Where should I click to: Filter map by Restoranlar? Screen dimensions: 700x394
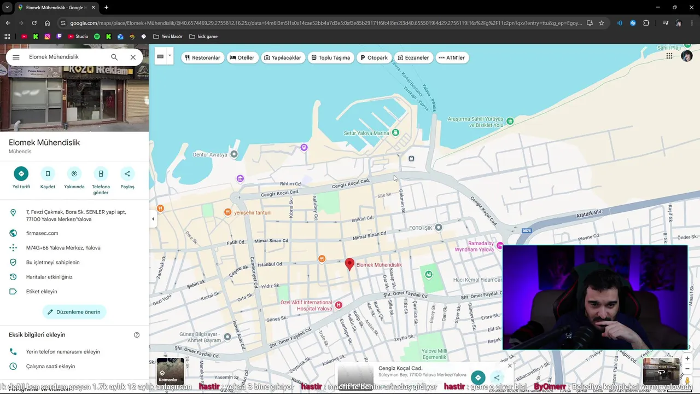point(202,57)
